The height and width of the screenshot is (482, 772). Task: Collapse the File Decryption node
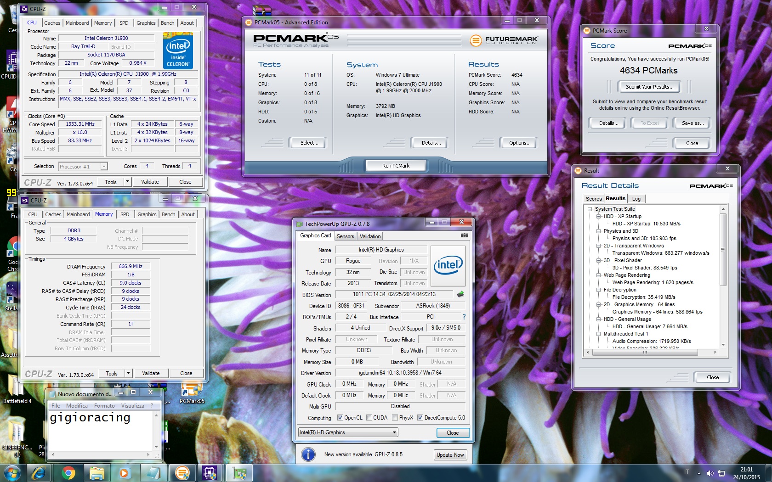click(x=598, y=290)
